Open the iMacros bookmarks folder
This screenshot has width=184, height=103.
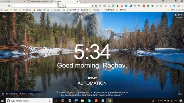94,10
